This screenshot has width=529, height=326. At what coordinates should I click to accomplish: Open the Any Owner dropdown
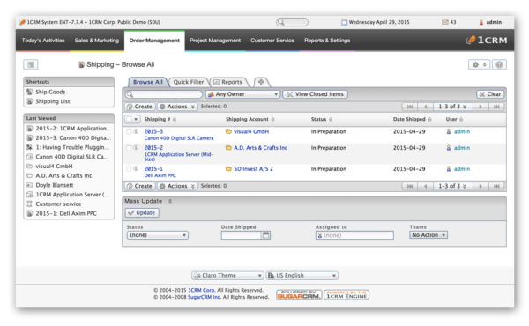pyautogui.click(x=242, y=94)
